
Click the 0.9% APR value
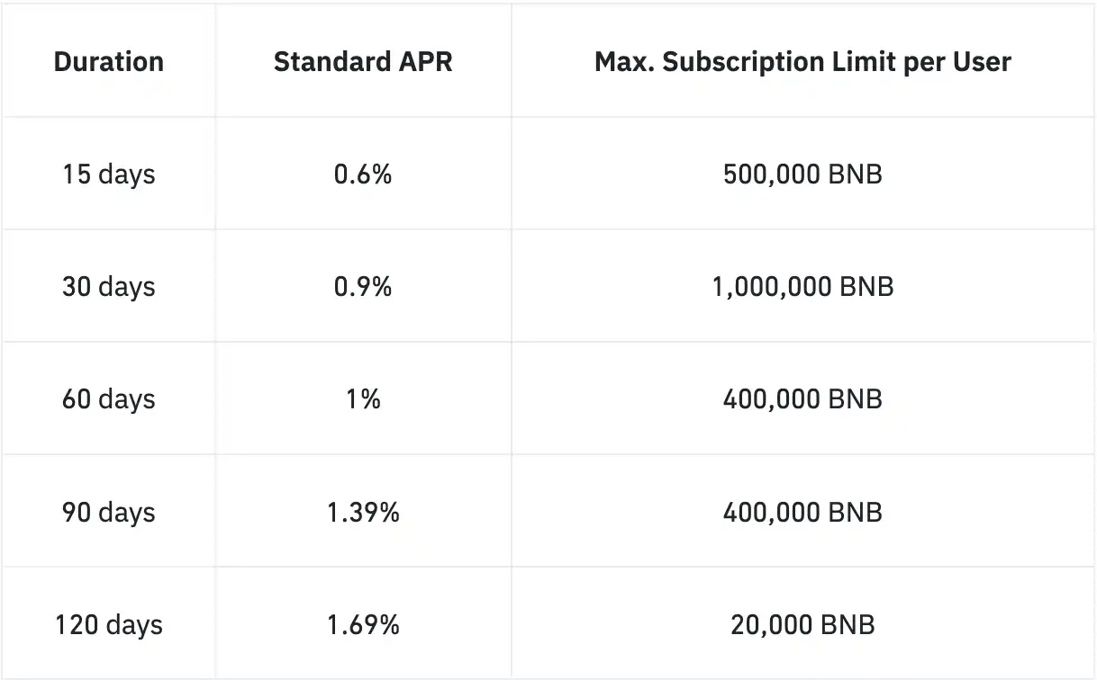363,287
